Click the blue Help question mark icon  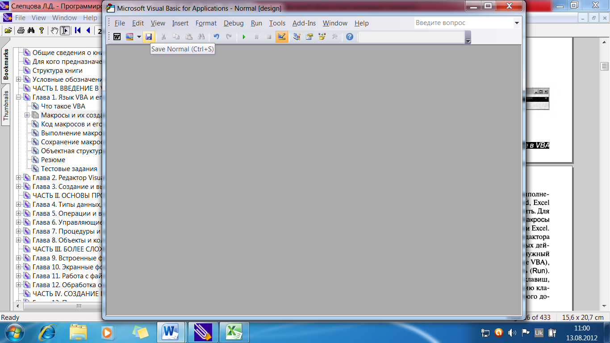click(349, 37)
